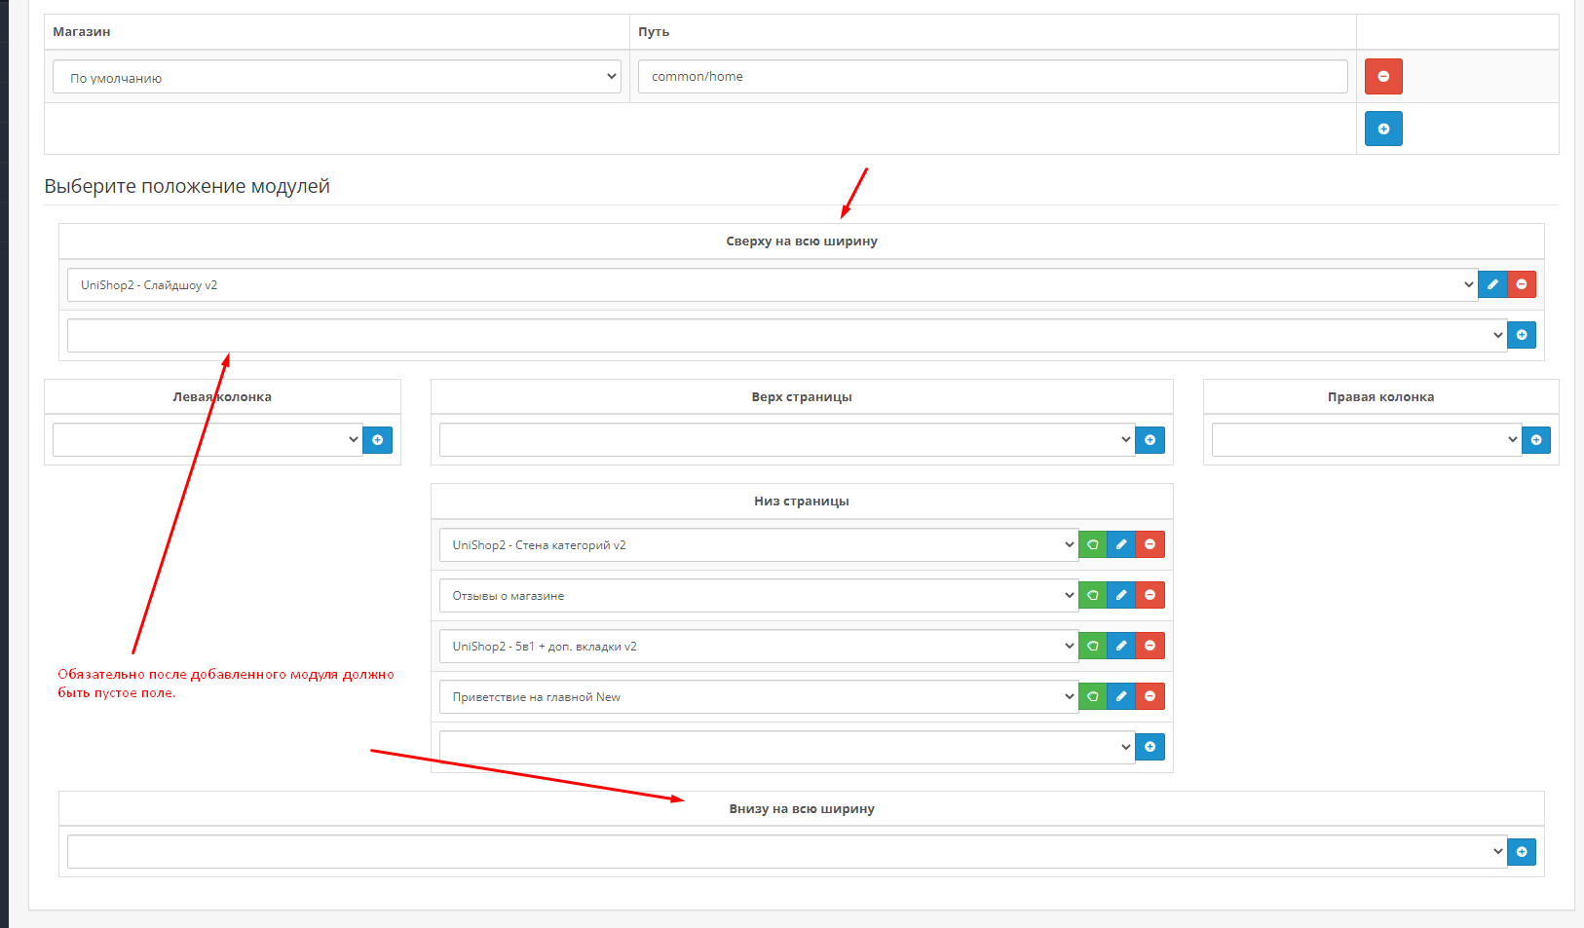Open Левая колонка module dropdown

click(207, 440)
